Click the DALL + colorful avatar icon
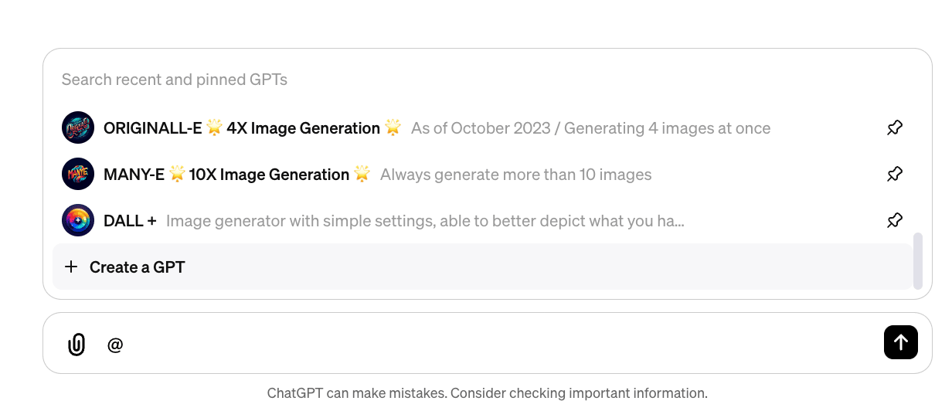The image size is (952, 411). [x=78, y=220]
